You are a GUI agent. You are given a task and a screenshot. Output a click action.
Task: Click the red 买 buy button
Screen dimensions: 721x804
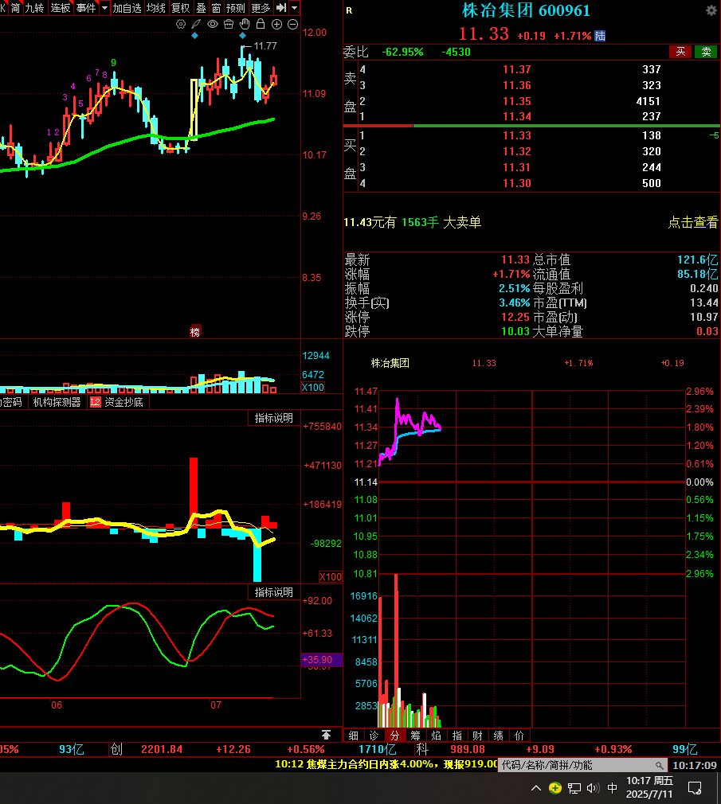tap(680, 52)
